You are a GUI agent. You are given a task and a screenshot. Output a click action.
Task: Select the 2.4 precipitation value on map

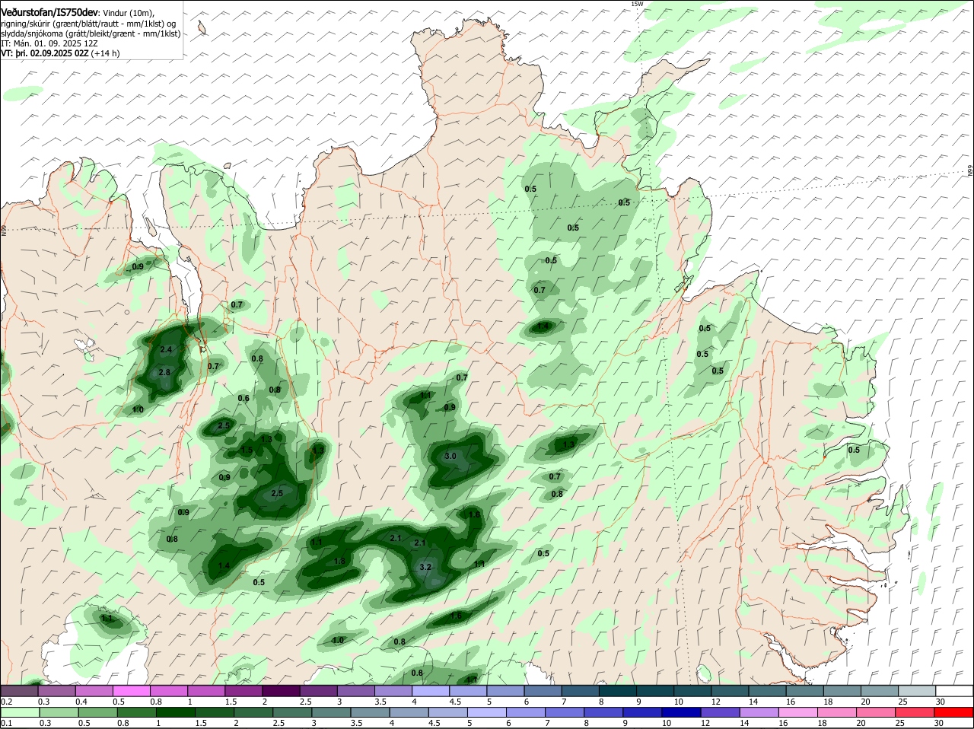[x=167, y=349]
